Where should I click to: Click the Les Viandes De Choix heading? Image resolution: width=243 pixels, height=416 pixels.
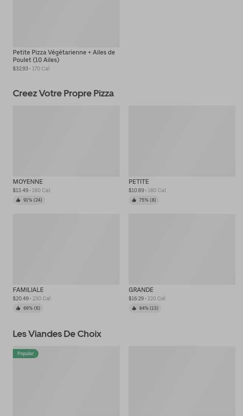[57, 334]
